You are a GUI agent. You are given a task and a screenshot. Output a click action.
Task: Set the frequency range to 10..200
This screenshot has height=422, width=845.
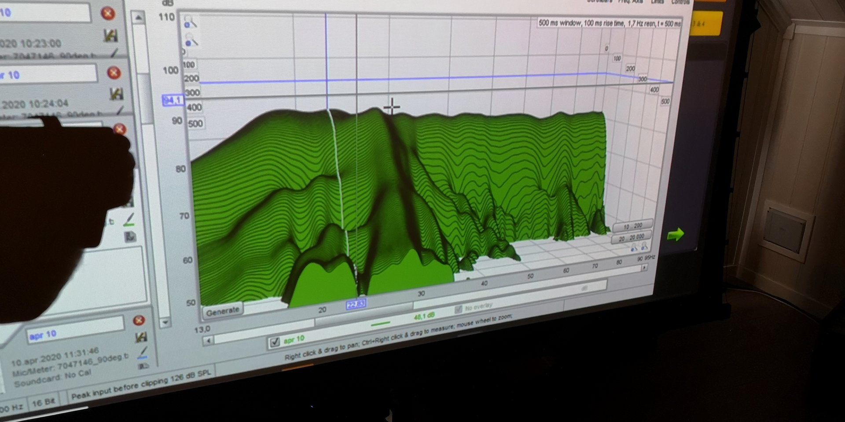pos(632,226)
